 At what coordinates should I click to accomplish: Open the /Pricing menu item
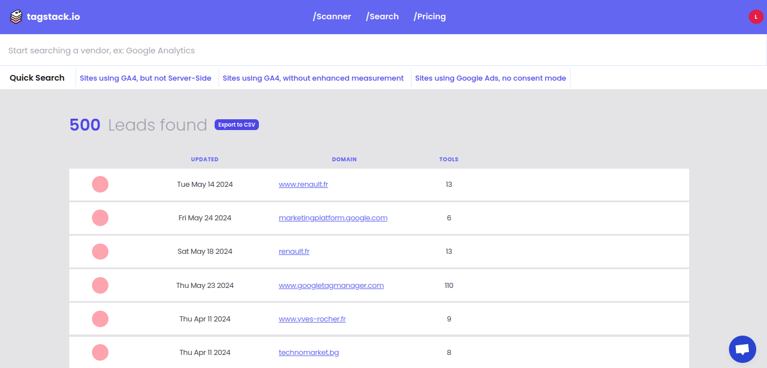click(x=430, y=16)
